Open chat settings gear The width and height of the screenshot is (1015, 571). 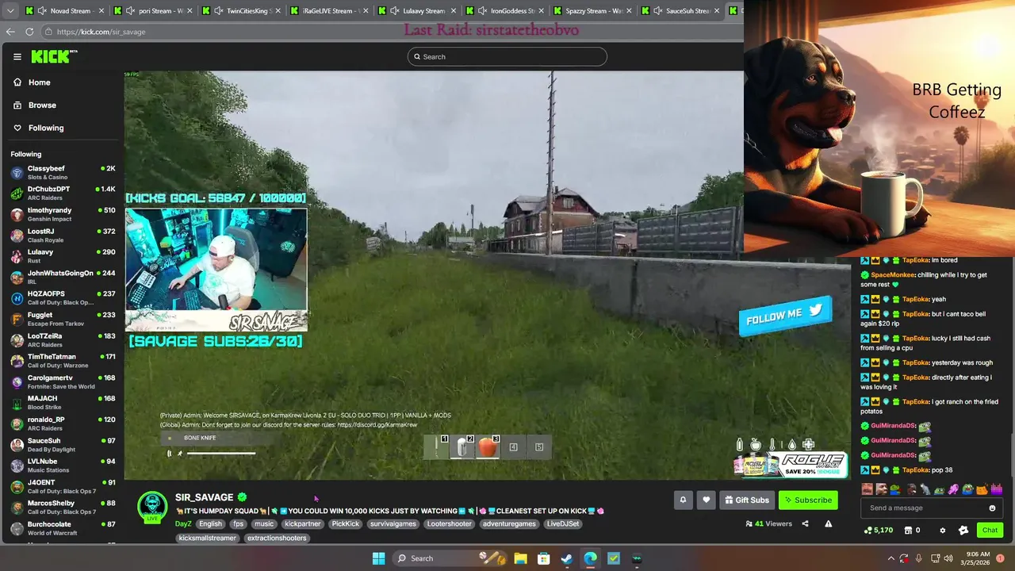click(943, 531)
